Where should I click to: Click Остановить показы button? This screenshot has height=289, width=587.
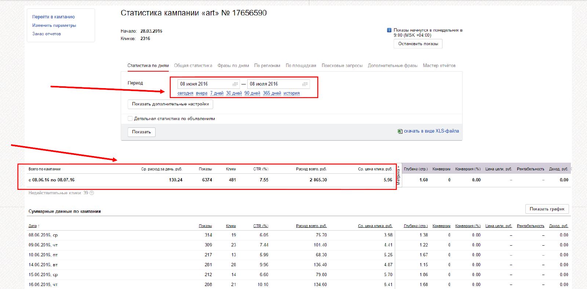click(x=418, y=44)
